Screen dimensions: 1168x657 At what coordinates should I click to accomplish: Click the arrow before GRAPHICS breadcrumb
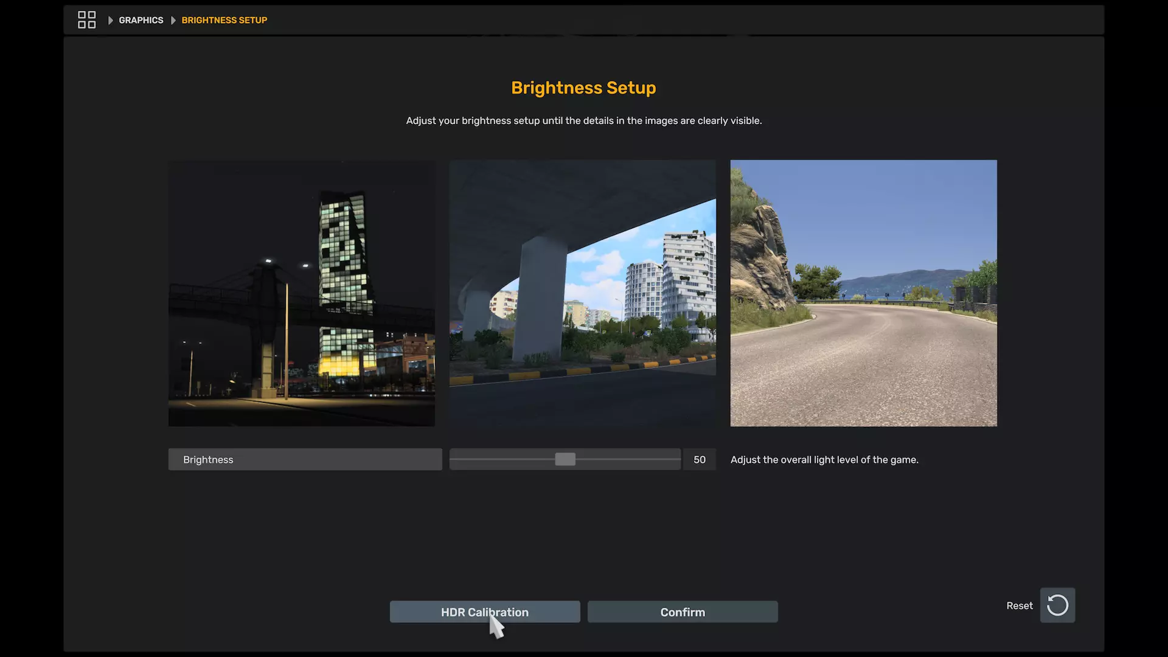(110, 20)
